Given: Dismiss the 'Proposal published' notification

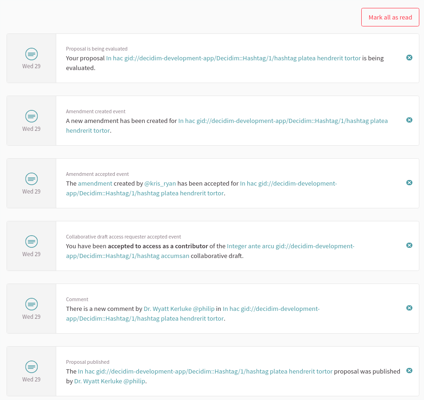Looking at the screenshot, I should tap(409, 371).
